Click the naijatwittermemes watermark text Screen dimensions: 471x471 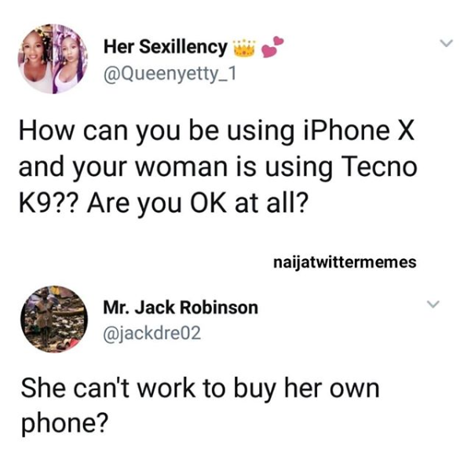(345, 262)
